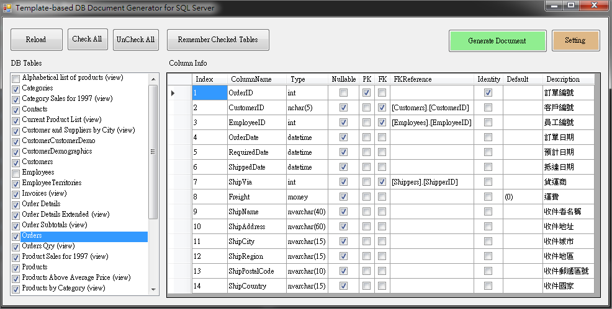Uncheck the Categories table checkbox
The image size is (612, 309).
click(x=16, y=89)
